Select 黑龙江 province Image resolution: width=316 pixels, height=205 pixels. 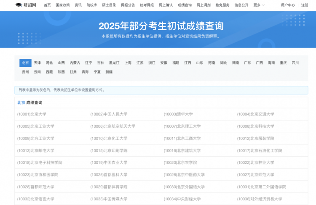point(114,63)
